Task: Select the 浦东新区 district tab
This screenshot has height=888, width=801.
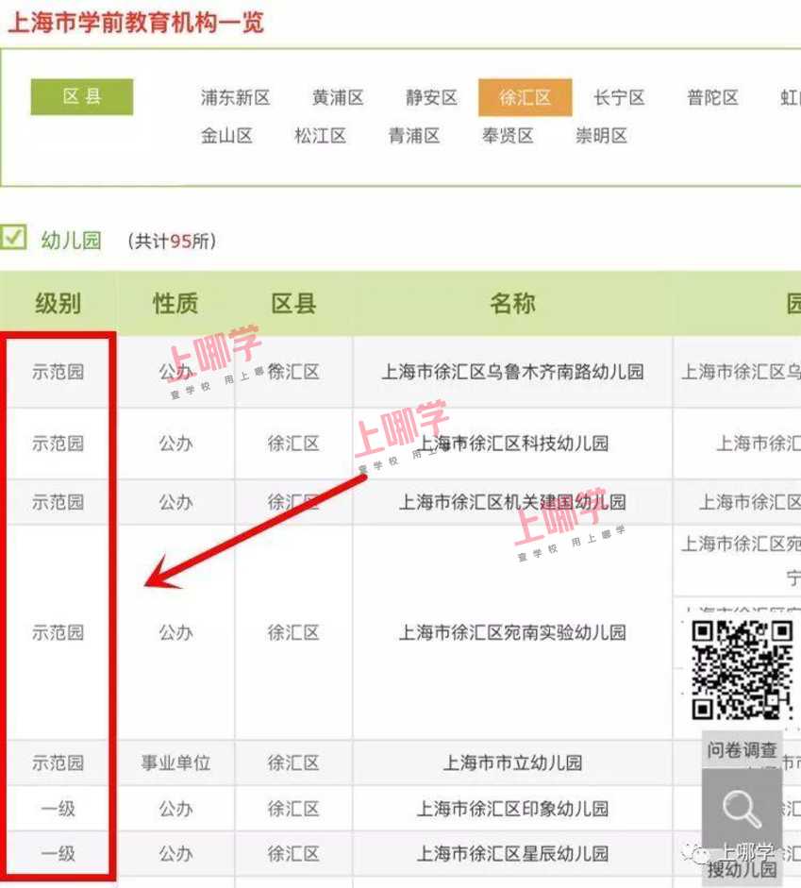Action: (235, 97)
